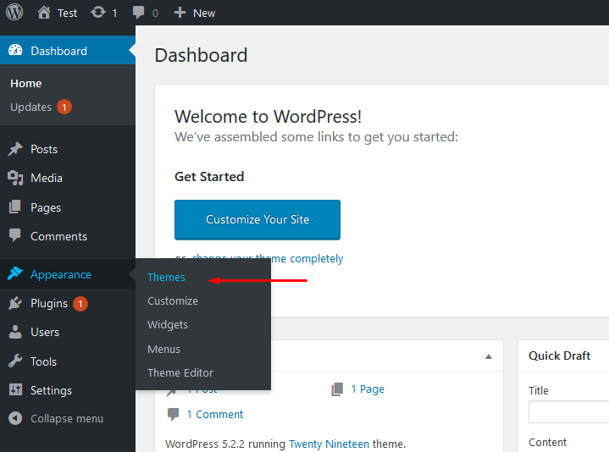Open Theme Editor from submenu

point(180,372)
